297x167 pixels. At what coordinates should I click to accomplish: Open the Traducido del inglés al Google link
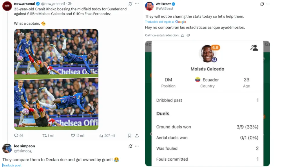[x=165, y=21]
